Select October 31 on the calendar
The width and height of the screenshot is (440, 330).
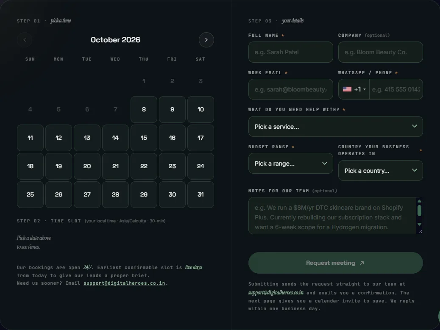(201, 194)
